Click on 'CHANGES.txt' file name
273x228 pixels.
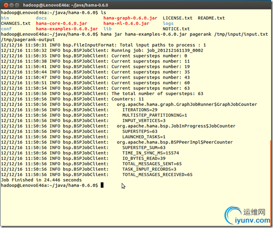click(16, 23)
